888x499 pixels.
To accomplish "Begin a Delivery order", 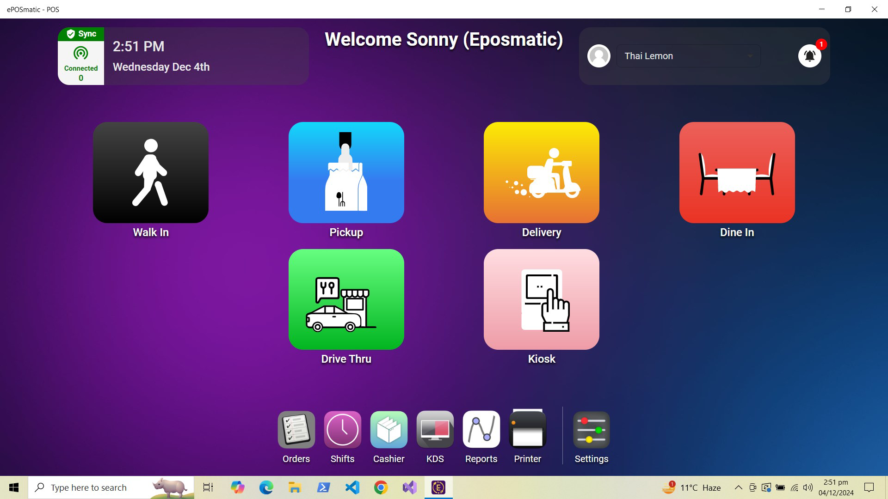I will coord(541,172).
